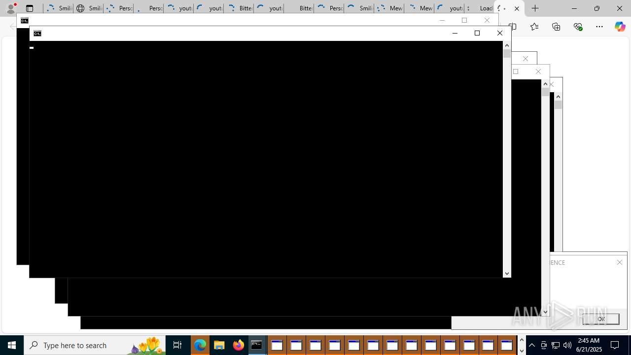631x355 pixels.
Task: Minimize the Edge browser window
Action: pyautogui.click(x=574, y=8)
